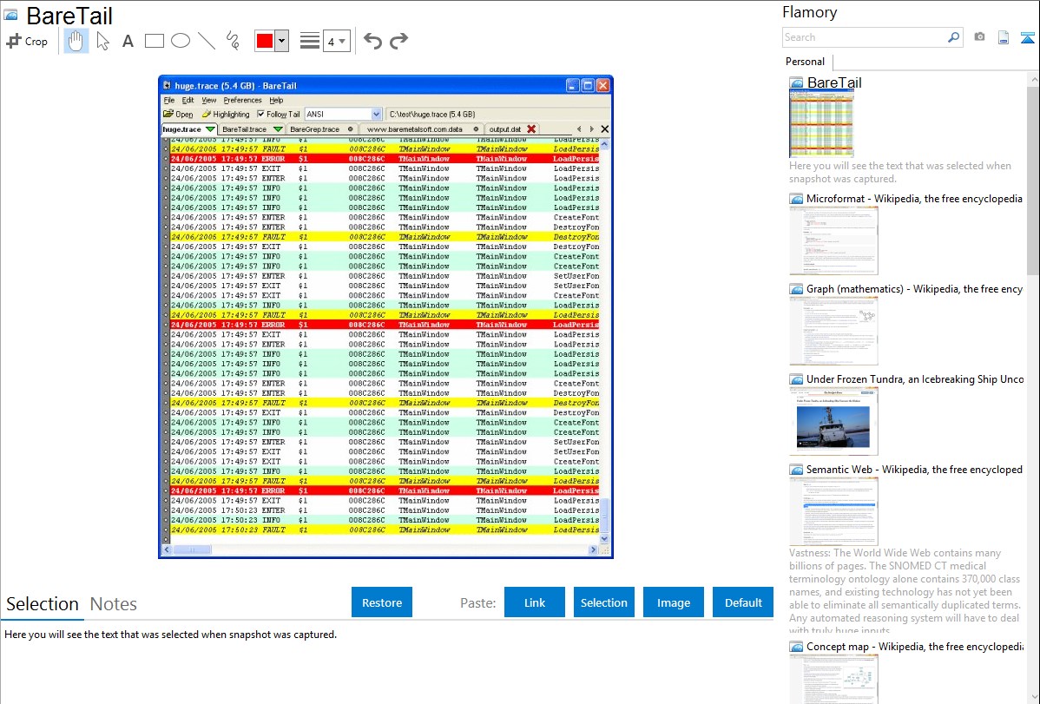Click BareTail vertical scrollbar down arrow
The image size is (1040, 704).
coord(604,539)
